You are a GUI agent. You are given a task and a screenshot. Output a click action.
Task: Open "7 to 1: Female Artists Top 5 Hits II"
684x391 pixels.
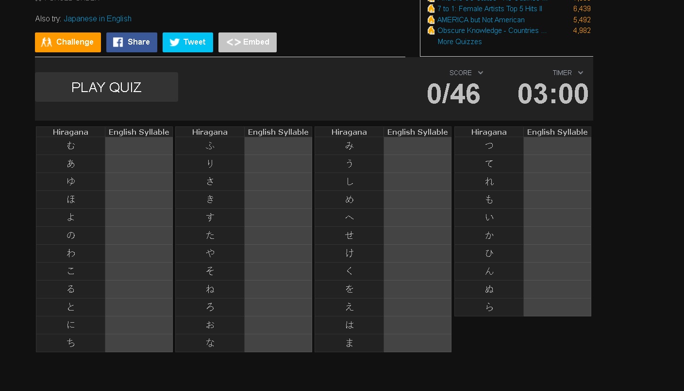pos(489,8)
